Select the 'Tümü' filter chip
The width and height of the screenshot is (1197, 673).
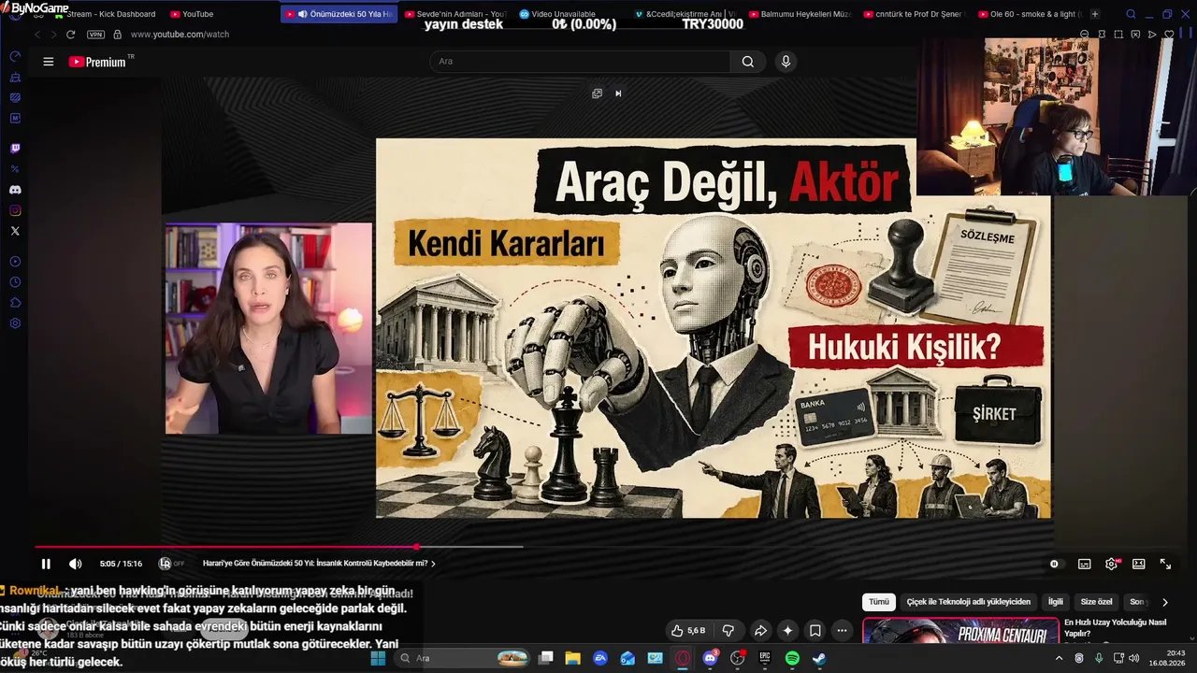click(879, 602)
